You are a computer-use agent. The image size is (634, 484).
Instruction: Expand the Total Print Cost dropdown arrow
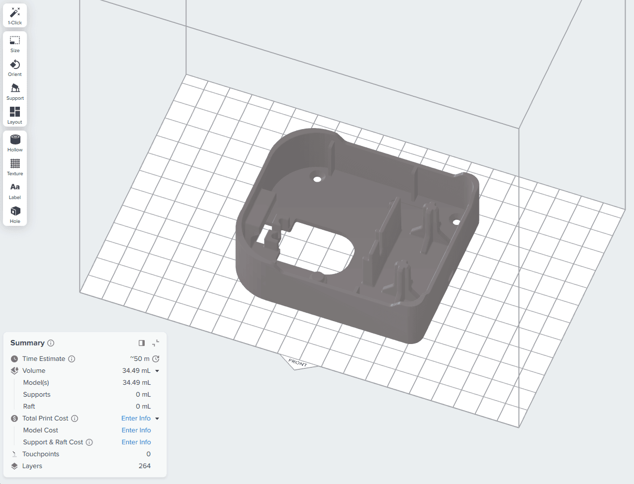click(157, 418)
